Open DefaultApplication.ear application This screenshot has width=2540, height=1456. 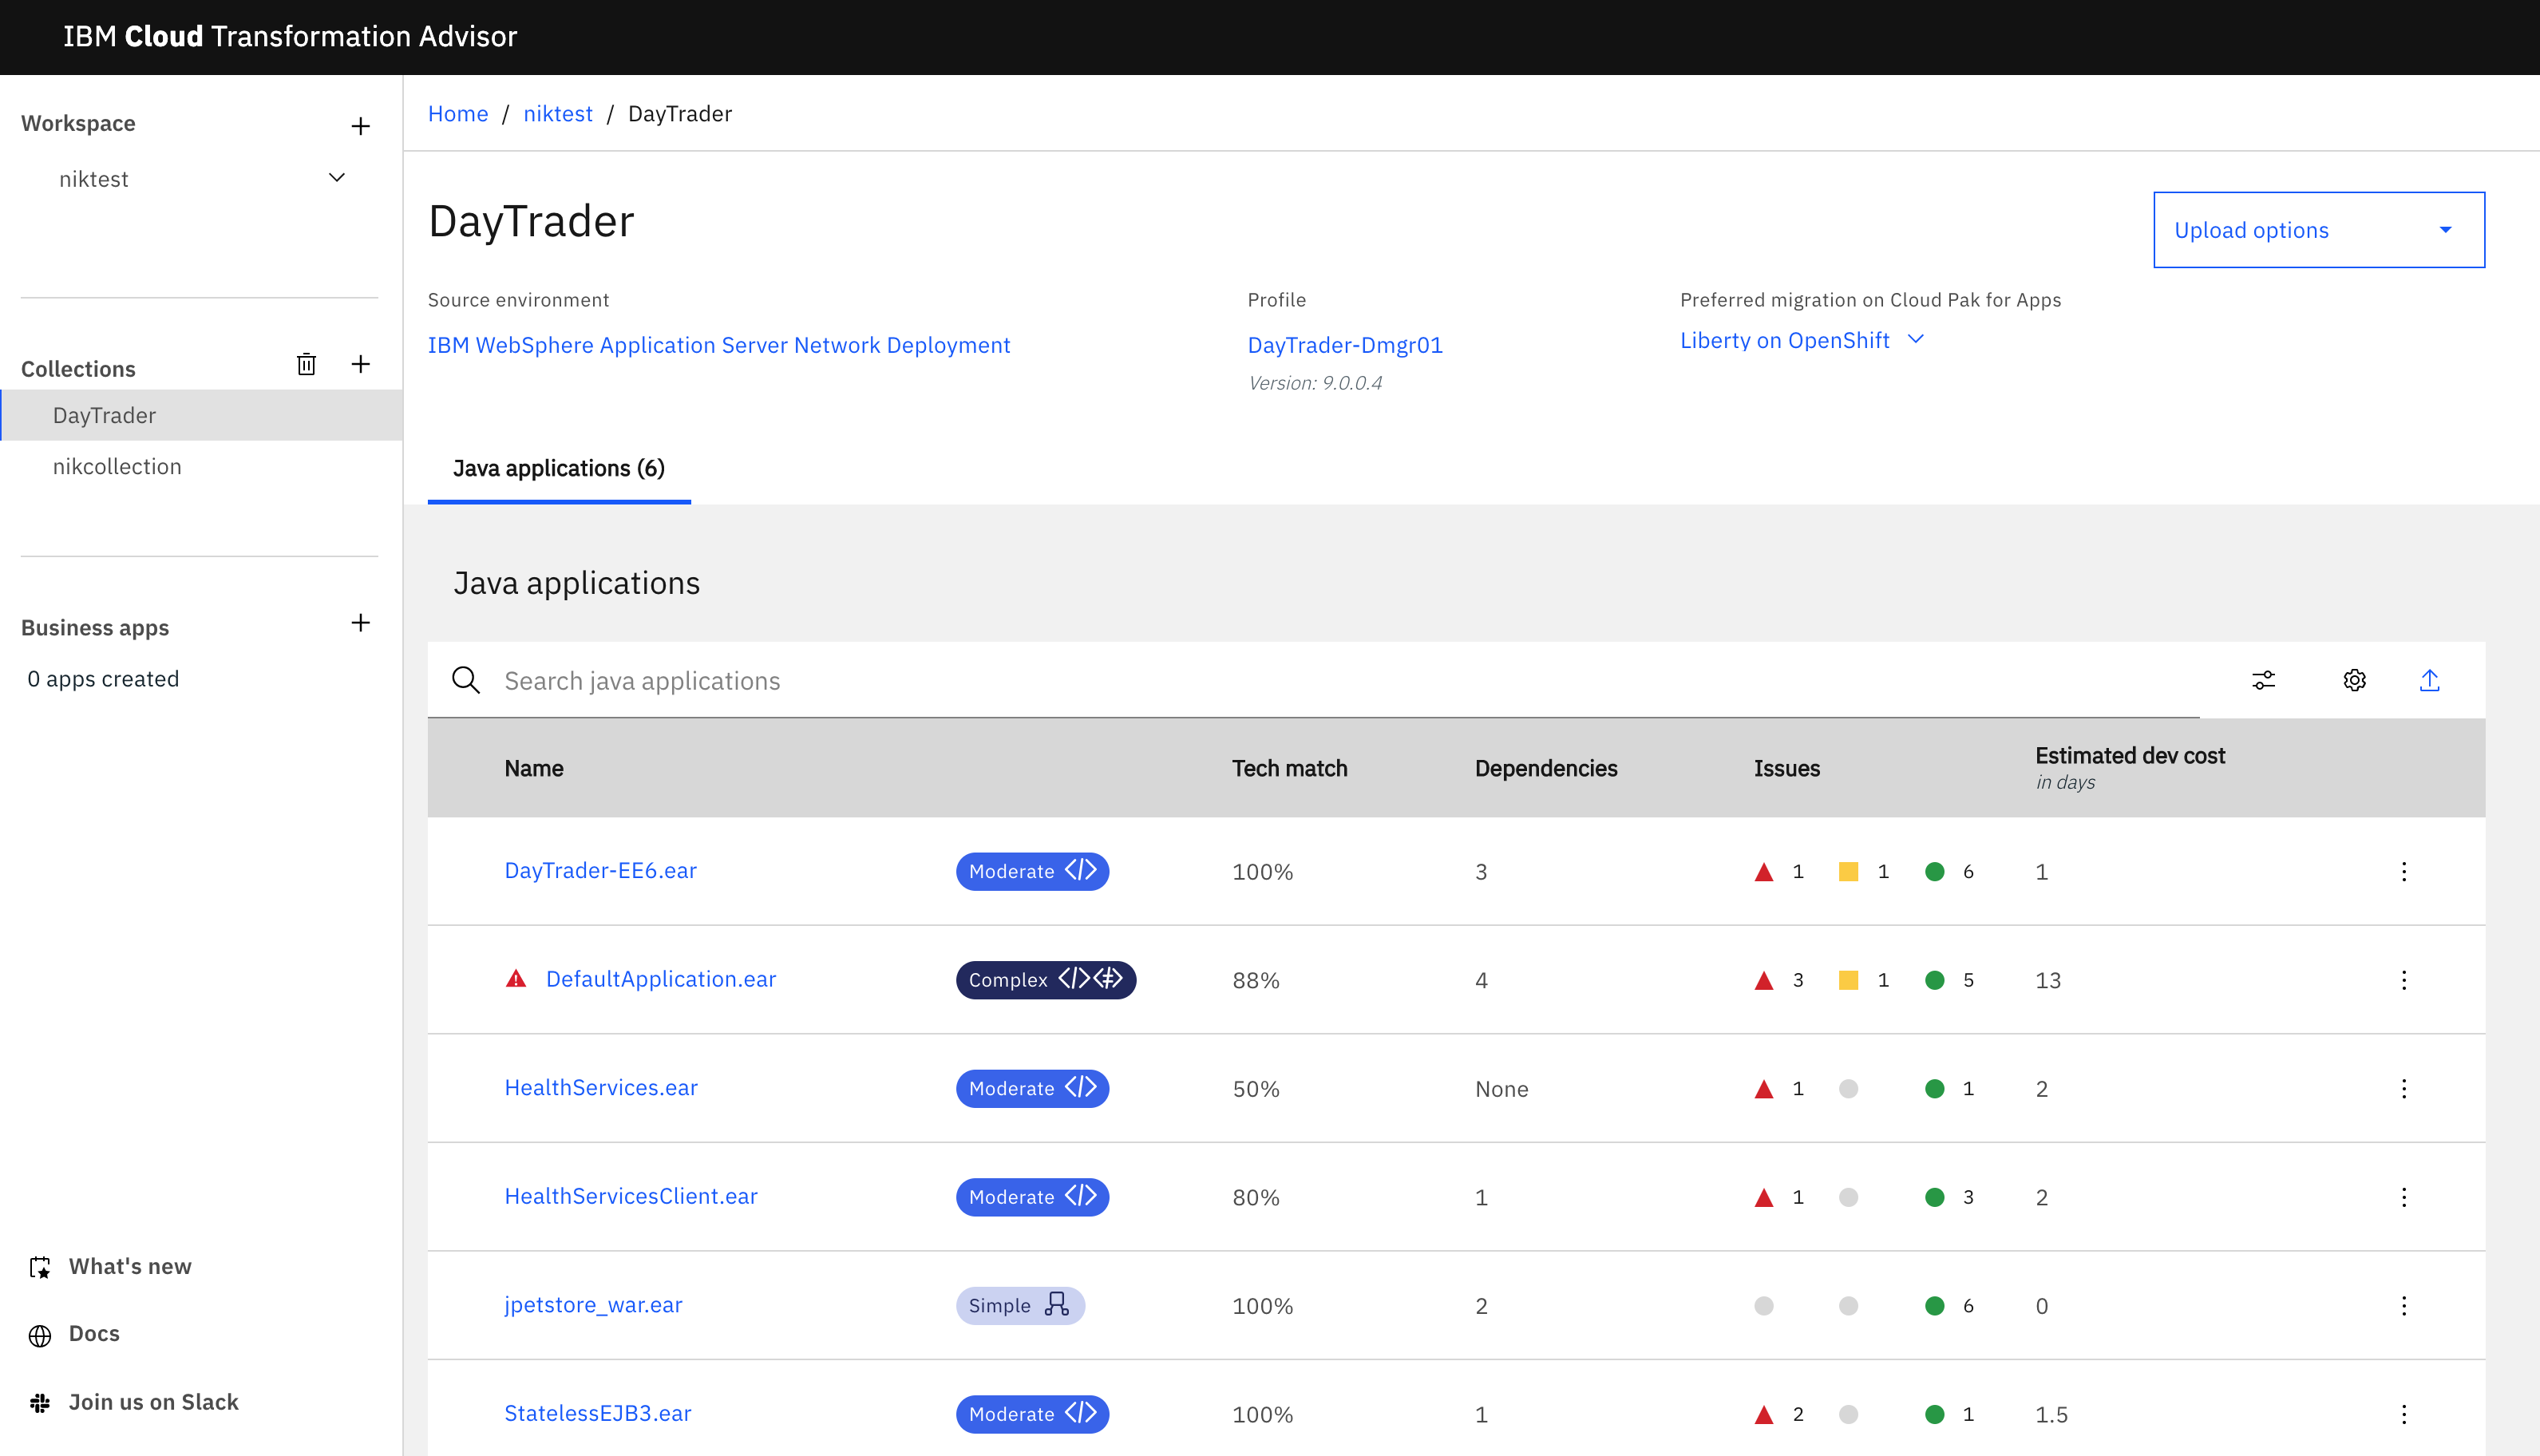[661, 979]
